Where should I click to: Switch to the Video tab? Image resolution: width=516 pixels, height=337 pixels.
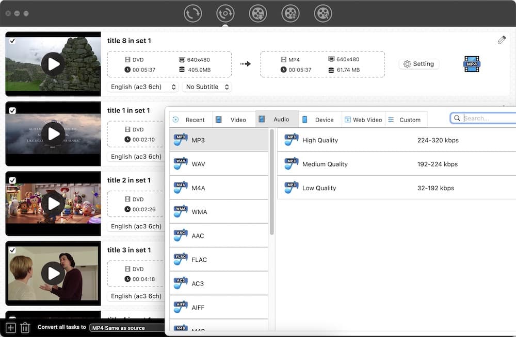(234, 120)
